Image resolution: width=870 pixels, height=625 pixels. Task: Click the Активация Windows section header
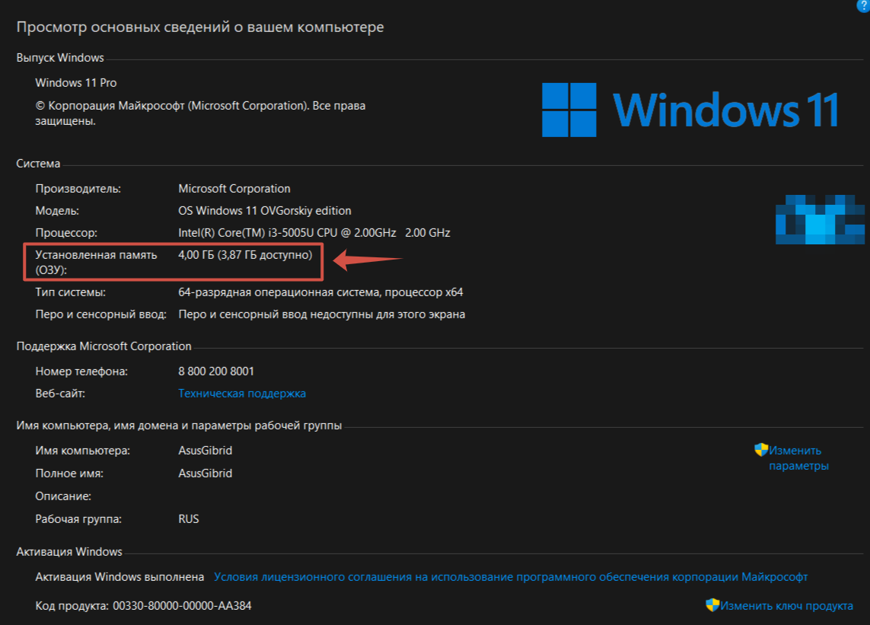[69, 552]
